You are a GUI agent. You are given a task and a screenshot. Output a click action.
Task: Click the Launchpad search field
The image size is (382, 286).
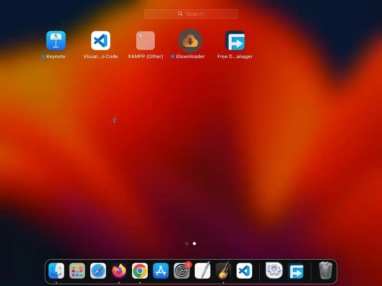point(191,14)
